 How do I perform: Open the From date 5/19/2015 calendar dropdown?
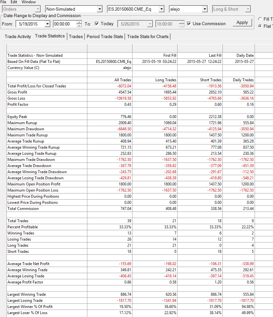click(x=47, y=24)
